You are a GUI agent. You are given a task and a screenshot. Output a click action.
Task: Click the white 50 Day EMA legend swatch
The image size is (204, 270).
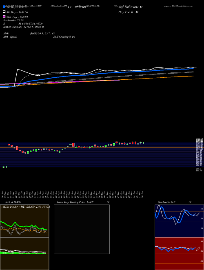coord(4,11)
